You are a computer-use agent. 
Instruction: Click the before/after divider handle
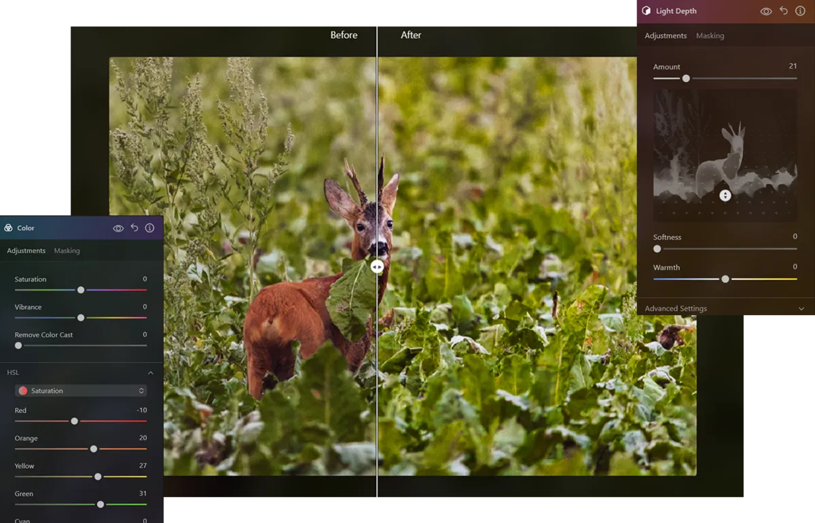pyautogui.click(x=377, y=267)
